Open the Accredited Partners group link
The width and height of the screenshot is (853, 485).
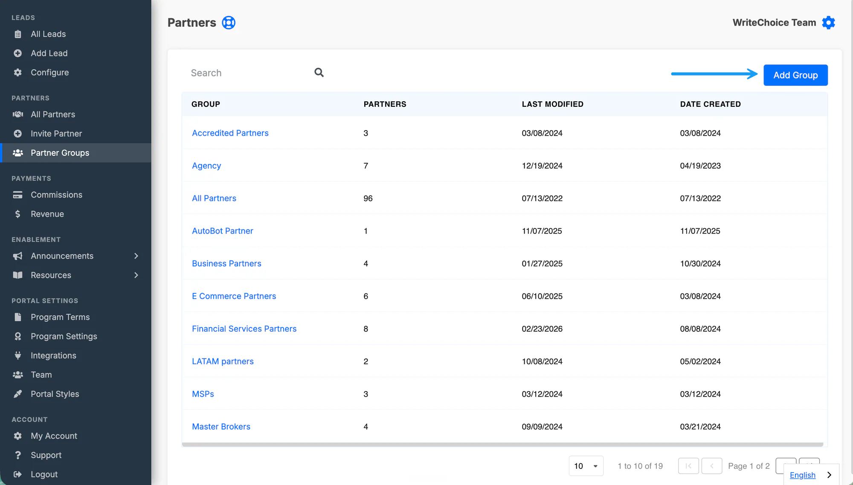[x=230, y=133]
